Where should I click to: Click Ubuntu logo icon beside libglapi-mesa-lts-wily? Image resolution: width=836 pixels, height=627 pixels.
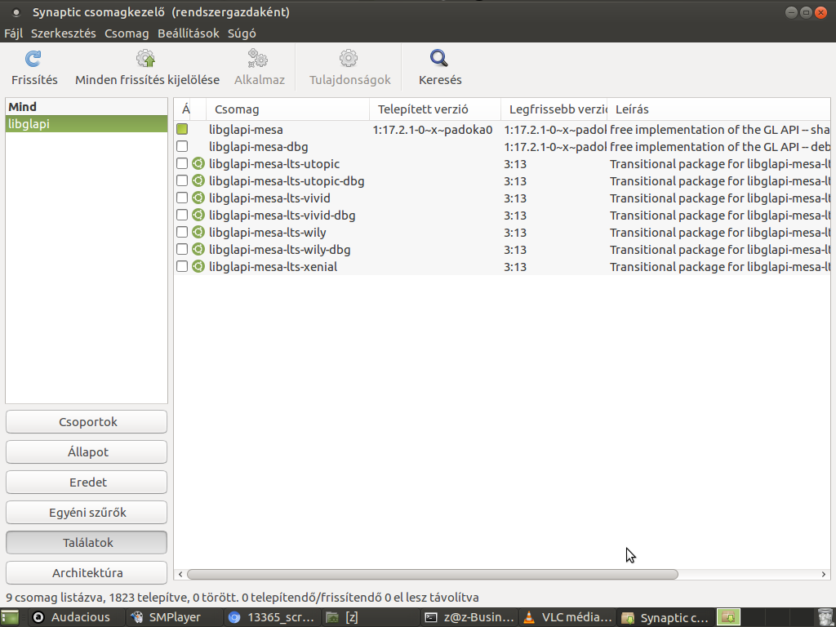tap(198, 232)
